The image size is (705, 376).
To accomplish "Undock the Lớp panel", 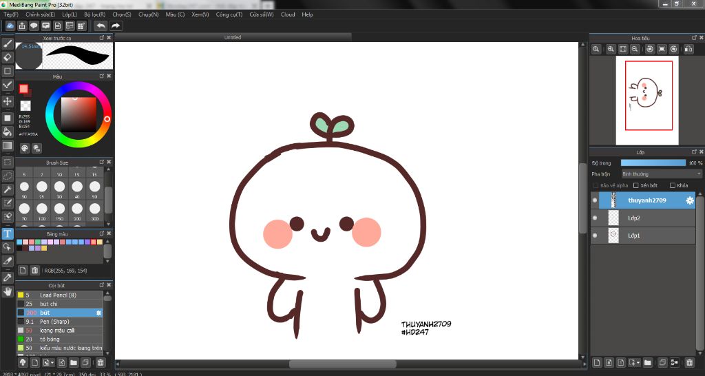I will (694, 152).
